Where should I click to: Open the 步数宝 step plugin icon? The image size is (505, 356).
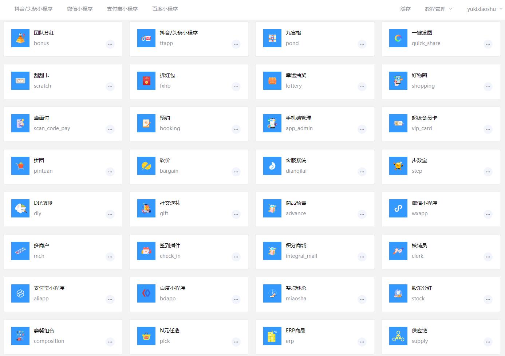[398, 166]
